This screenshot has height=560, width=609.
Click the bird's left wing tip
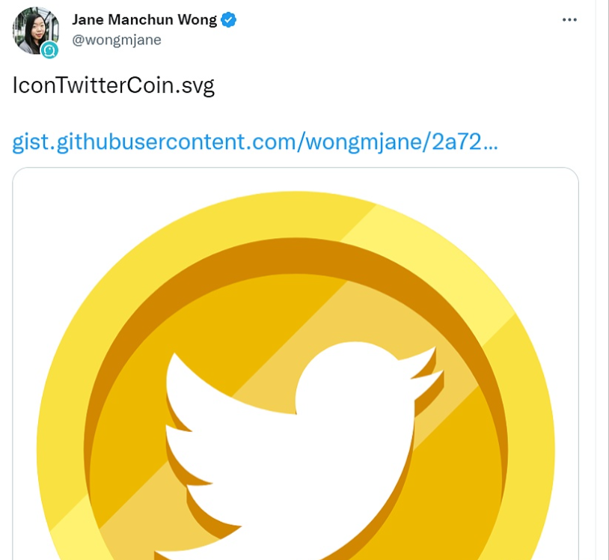point(176,367)
